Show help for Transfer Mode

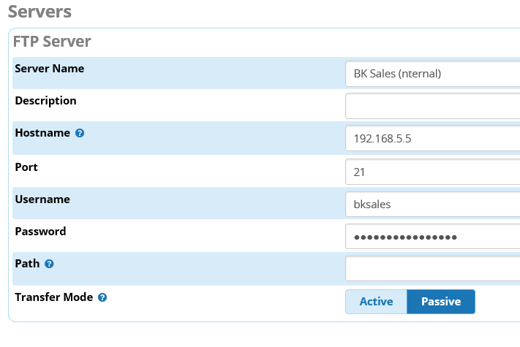(102, 297)
